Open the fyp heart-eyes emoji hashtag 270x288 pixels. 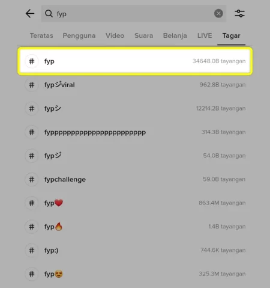pos(135,274)
